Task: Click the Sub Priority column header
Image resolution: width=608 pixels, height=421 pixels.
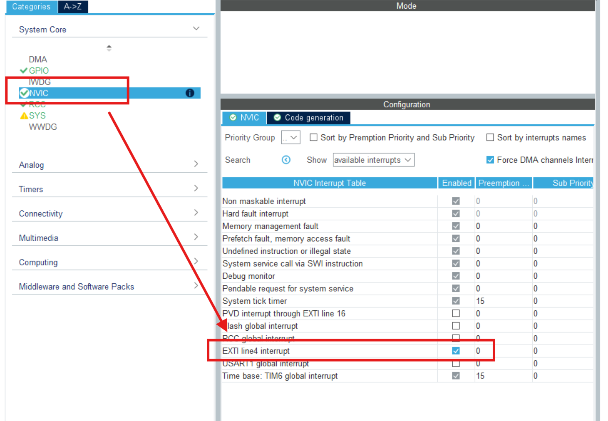Action: [x=563, y=183]
